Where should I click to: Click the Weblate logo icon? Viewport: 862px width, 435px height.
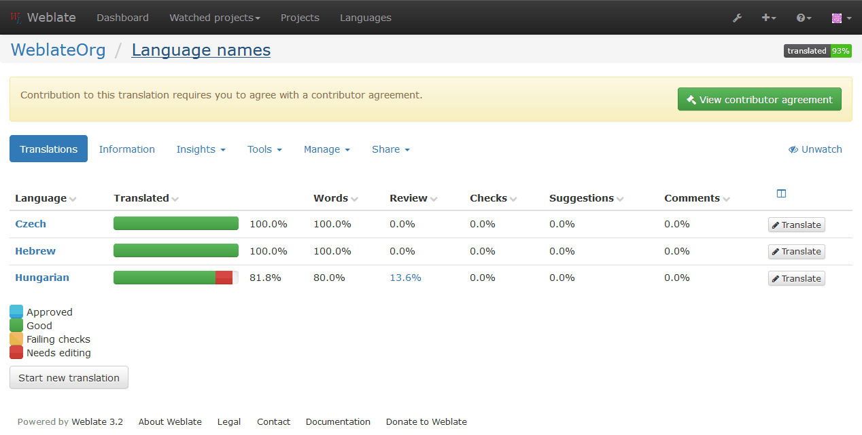16,18
